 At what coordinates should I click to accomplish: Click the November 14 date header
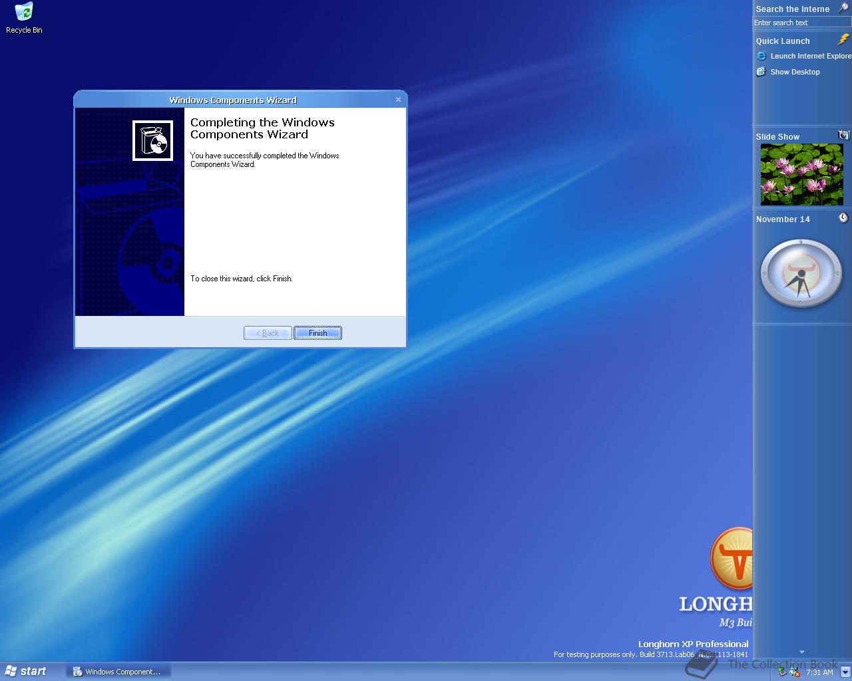pyautogui.click(x=783, y=219)
